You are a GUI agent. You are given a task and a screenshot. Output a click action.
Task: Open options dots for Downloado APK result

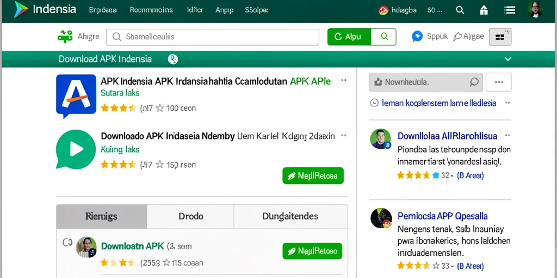tap(344, 135)
